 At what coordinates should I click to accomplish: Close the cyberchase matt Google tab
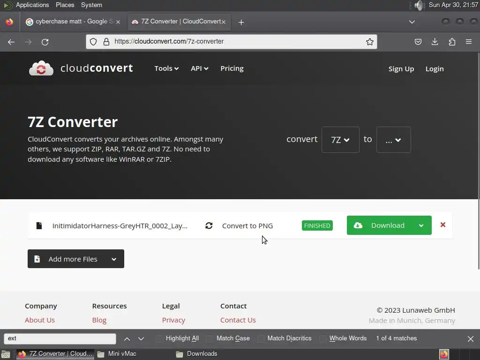[x=118, y=22]
